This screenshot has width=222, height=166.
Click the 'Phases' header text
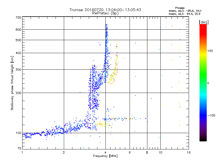180,8
